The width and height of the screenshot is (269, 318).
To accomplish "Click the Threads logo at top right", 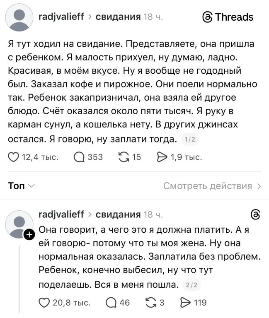I will coord(227,17).
